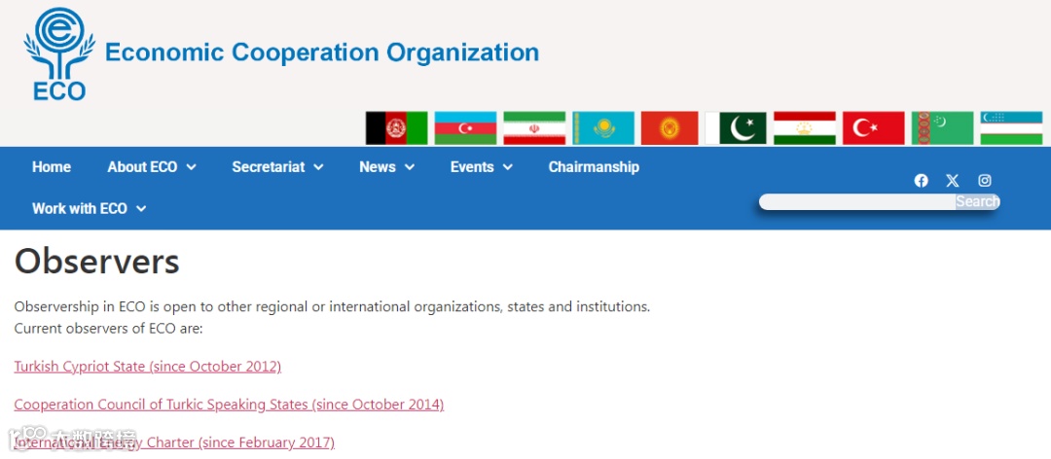Expand the News dropdown menu
This screenshot has height=459, width=1051.
pyautogui.click(x=386, y=167)
